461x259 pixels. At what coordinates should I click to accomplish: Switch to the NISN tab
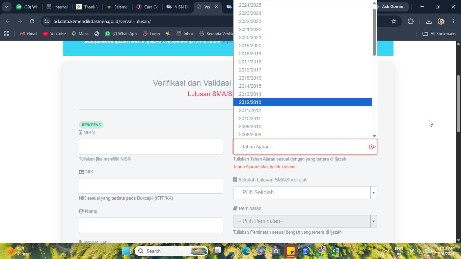178,7
